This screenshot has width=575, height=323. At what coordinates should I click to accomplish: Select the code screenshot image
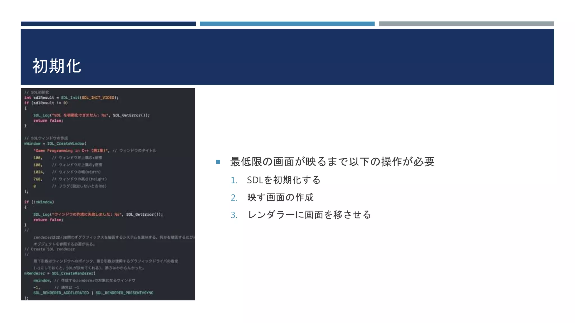(108, 194)
